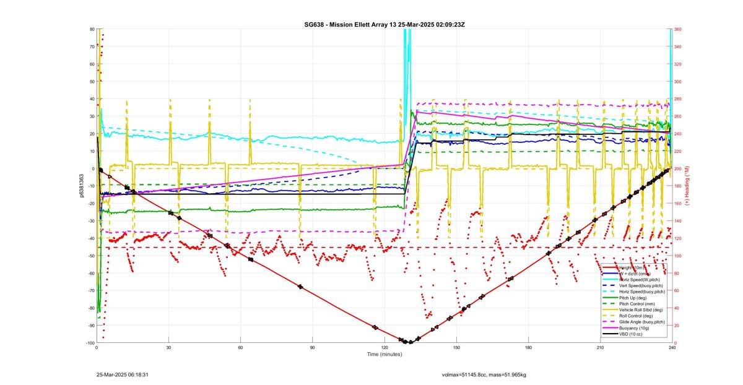Image resolution: width=743 pixels, height=385 pixels.
Task: Click the left y-axis tick label "-100"
Action: point(89,343)
